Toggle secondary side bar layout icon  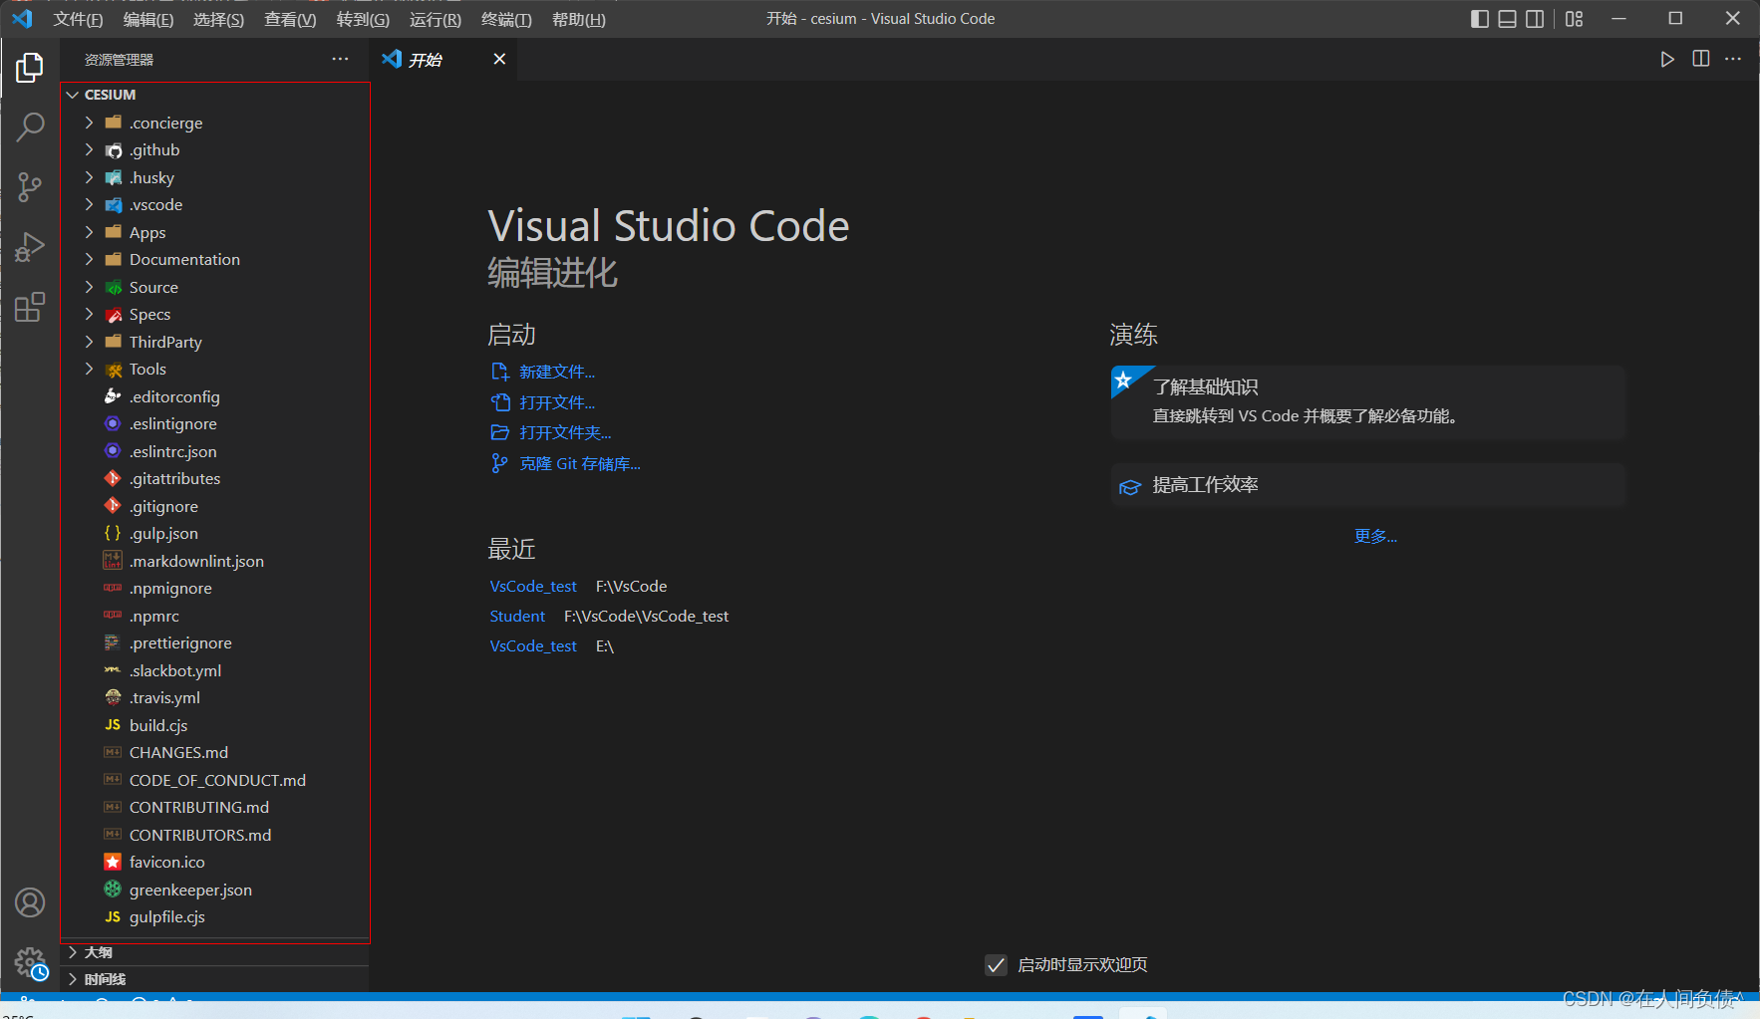click(x=1536, y=19)
